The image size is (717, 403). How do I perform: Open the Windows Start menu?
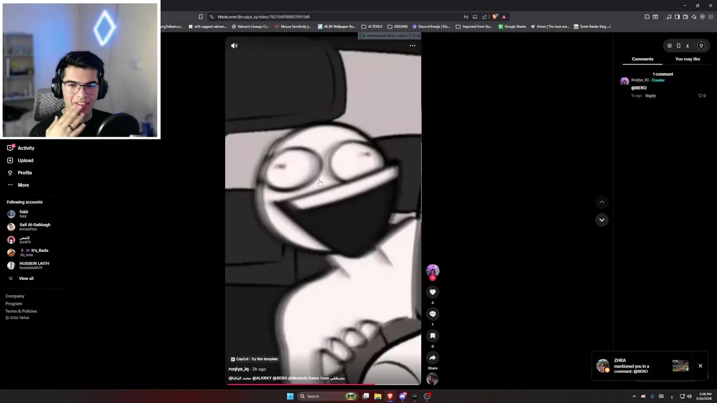tap(290, 396)
